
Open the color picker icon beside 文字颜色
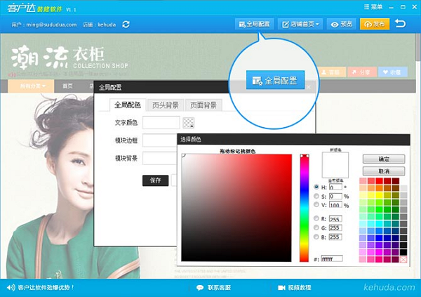point(189,123)
